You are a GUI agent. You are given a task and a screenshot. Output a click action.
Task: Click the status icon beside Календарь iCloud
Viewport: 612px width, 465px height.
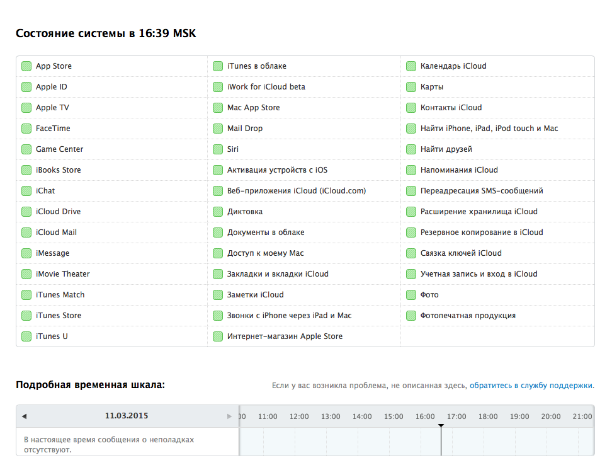[411, 66]
